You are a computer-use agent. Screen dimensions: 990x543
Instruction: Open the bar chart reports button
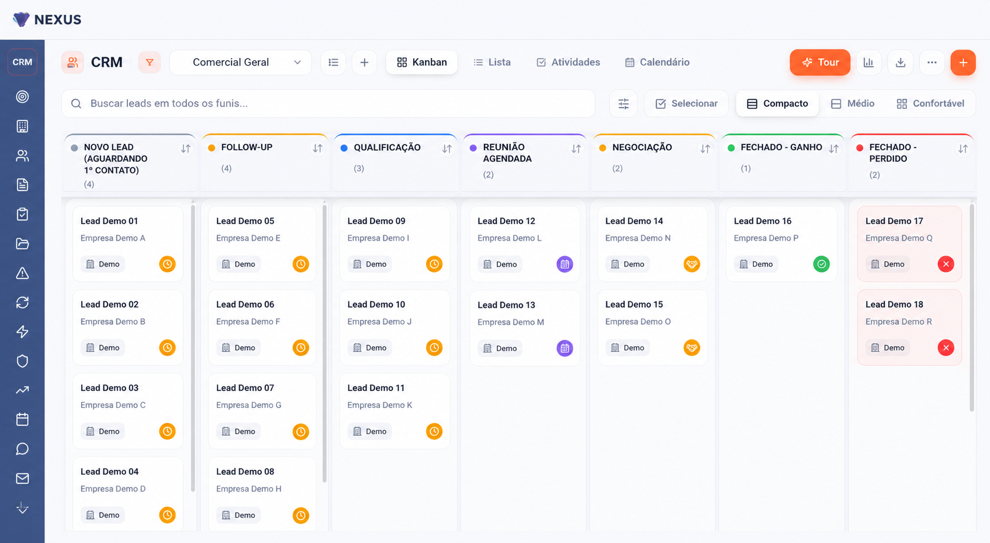click(x=868, y=63)
